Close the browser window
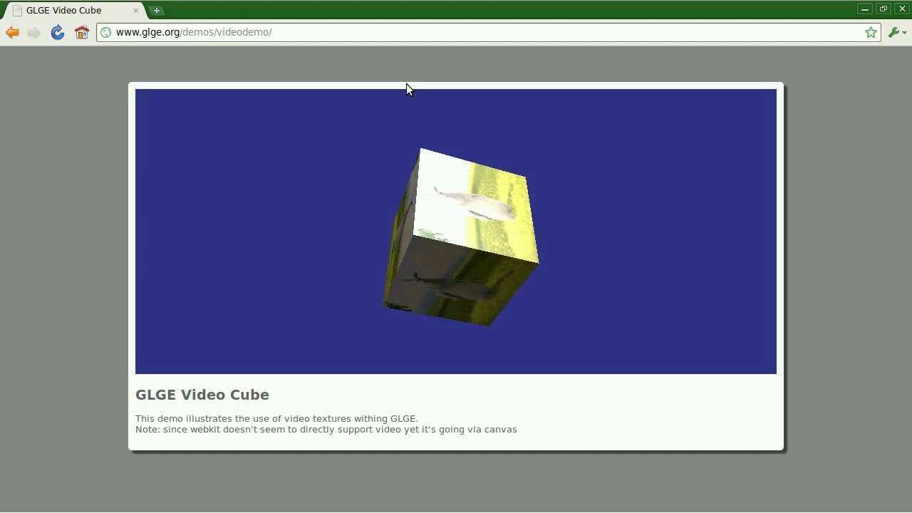912x513 pixels. coord(902,9)
